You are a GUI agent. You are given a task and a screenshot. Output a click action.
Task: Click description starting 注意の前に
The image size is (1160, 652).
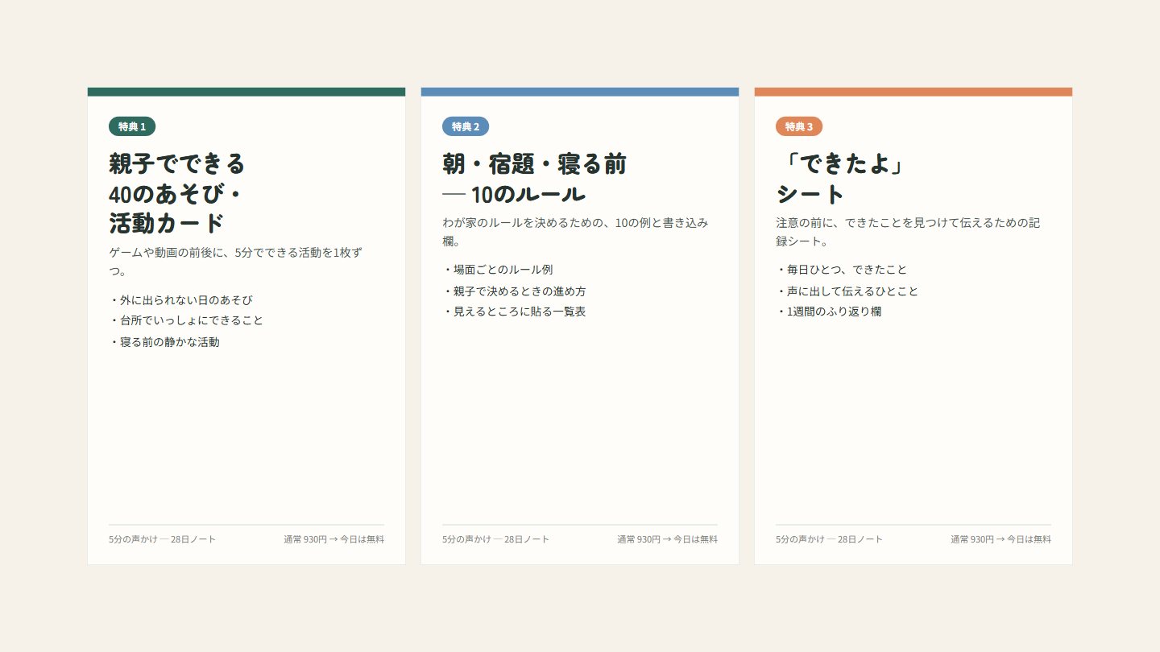[908, 232]
